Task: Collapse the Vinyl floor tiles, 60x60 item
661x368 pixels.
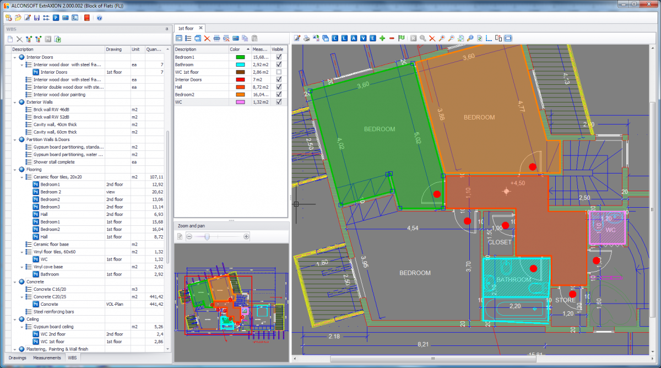Action: (x=21, y=252)
